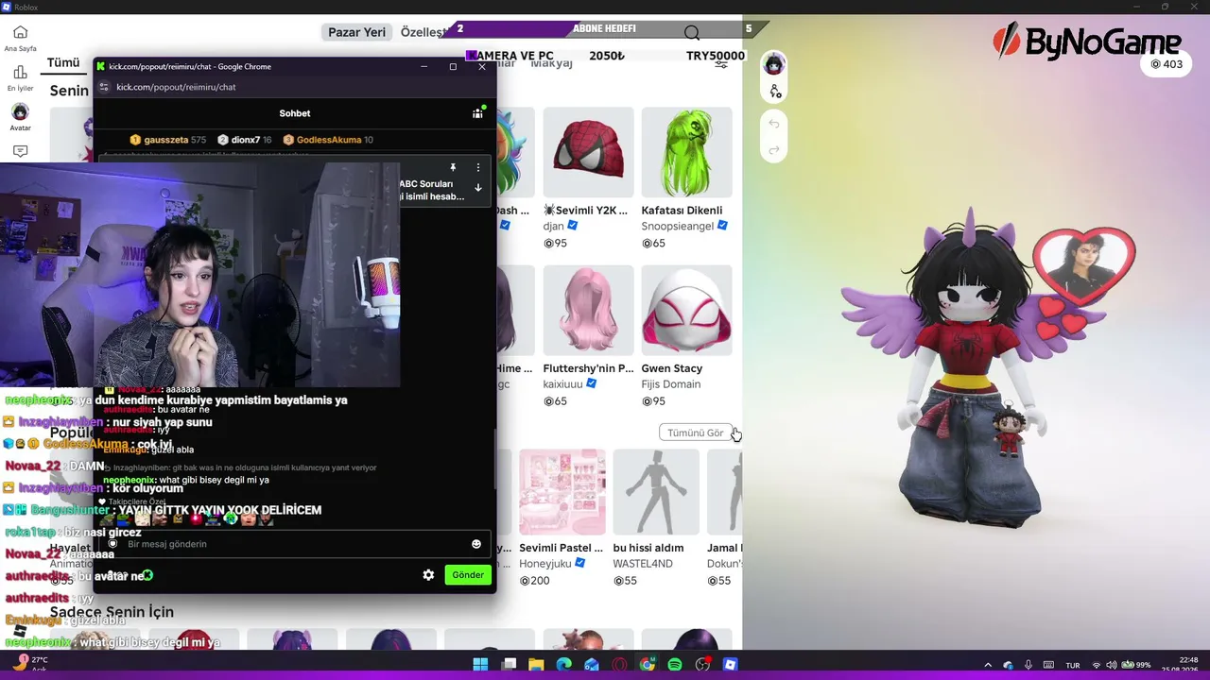The height and width of the screenshot is (680, 1210).
Task: Open leaderboard user GodlessAkuma
Action: coord(329,140)
